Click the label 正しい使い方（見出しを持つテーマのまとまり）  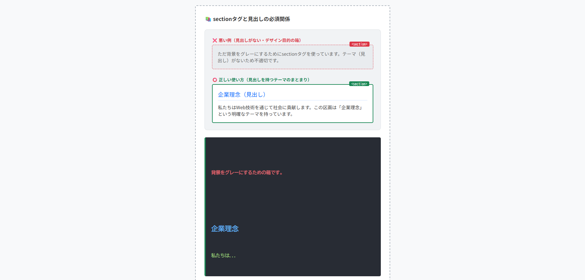tap(264, 80)
